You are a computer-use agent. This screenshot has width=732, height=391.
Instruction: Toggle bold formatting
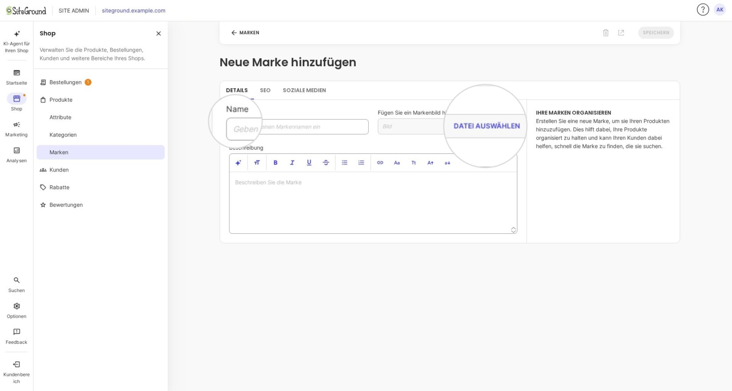[x=275, y=163]
